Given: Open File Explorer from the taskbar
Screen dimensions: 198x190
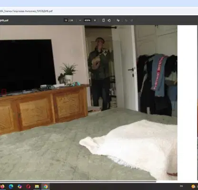Looking at the screenshot, I should (37, 186).
